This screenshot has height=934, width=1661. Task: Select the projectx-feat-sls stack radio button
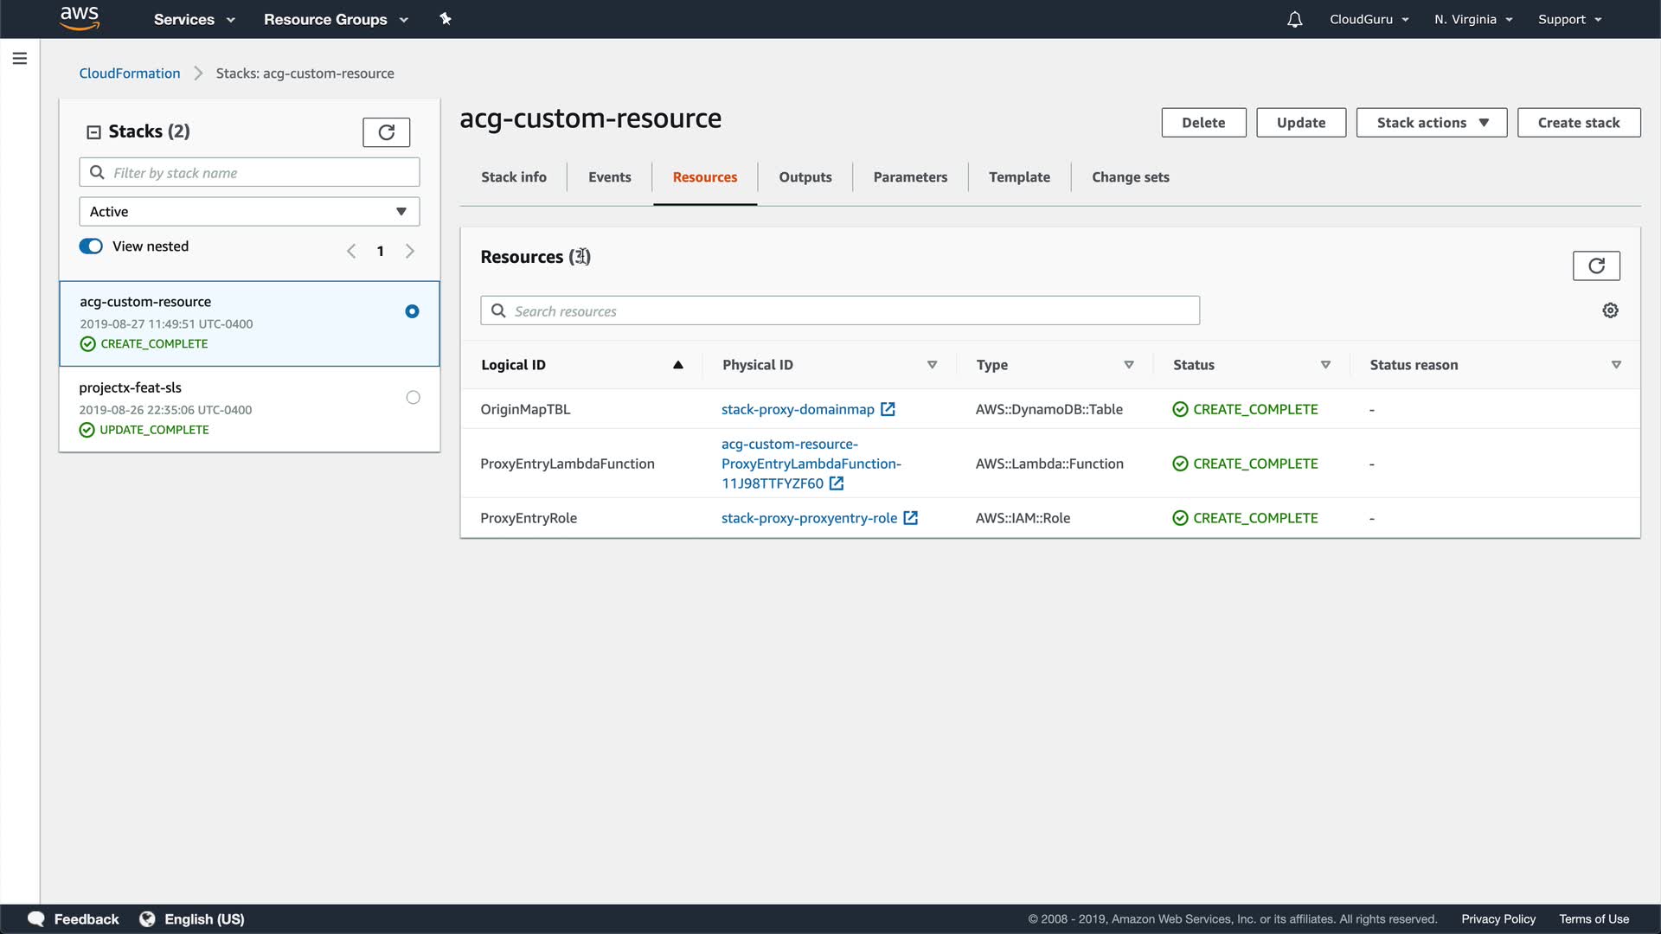[x=413, y=398]
